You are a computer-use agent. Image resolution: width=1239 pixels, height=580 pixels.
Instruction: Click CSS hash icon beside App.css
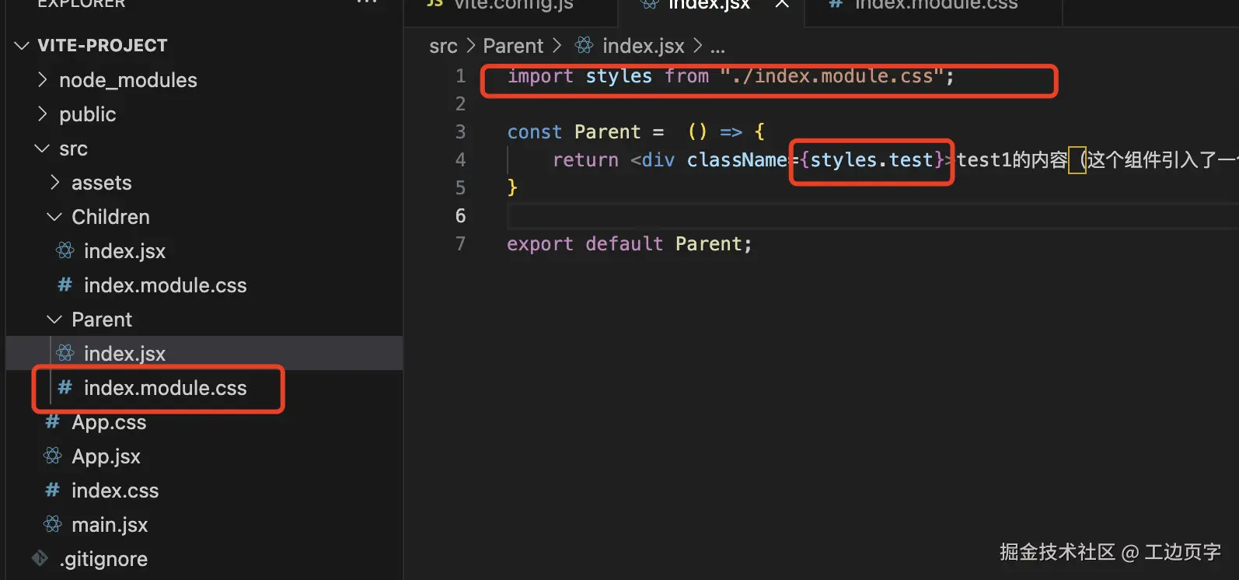pos(53,422)
